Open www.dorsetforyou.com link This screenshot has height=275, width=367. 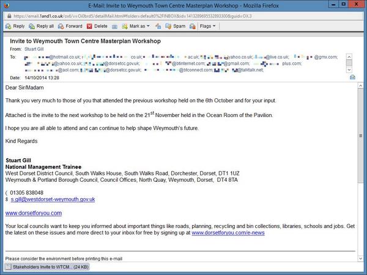coord(34,213)
